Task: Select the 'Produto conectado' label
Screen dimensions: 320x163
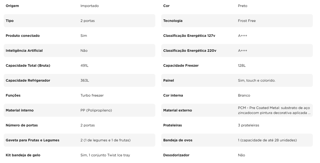Action: (x=22, y=36)
